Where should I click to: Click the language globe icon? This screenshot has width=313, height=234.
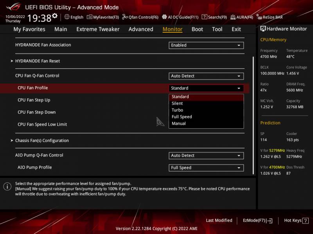pos(67,17)
